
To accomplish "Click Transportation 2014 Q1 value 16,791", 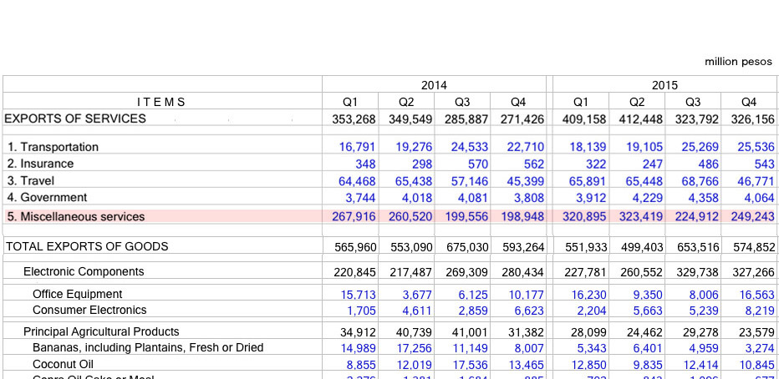I will (x=357, y=147).
